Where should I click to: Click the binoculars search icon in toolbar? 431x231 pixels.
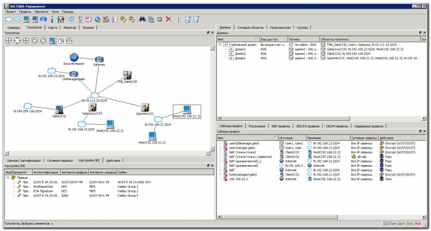coord(142,19)
